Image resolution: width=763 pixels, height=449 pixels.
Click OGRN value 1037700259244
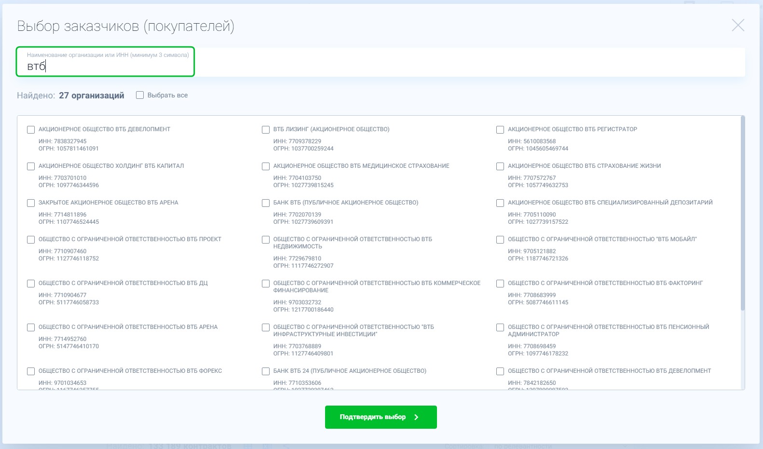[x=313, y=149]
